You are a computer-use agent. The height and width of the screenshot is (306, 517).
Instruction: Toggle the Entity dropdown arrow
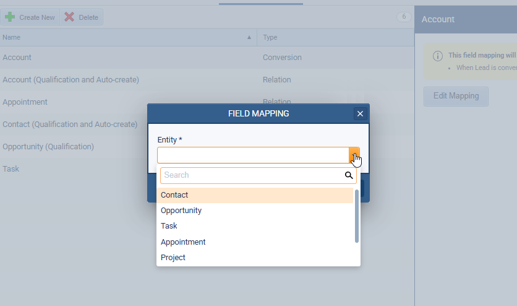click(x=354, y=155)
